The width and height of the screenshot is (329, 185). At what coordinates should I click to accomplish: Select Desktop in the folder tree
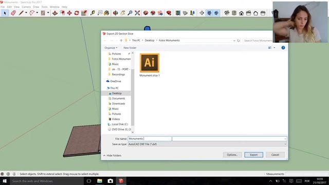pyautogui.click(x=117, y=94)
